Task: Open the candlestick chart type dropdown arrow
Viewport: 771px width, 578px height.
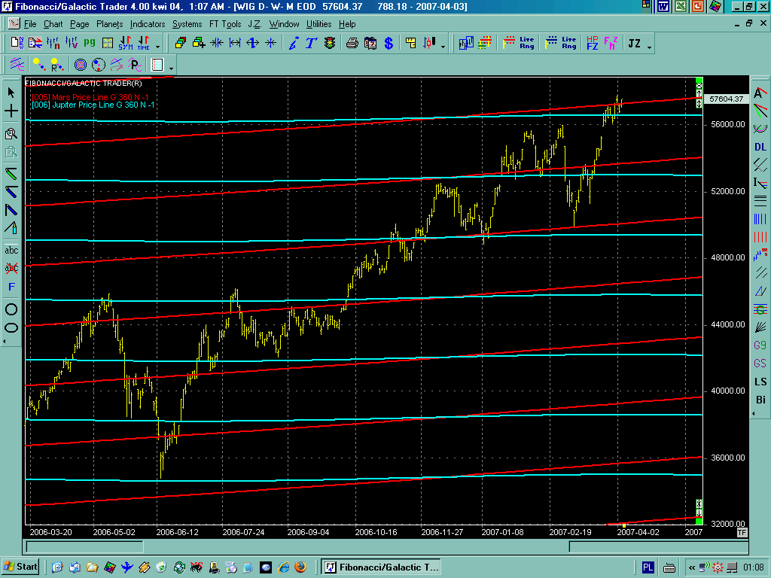Action: pos(442,47)
